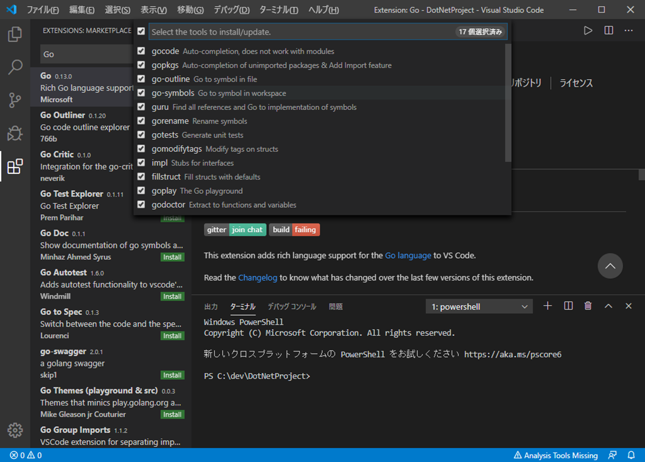Uncheck the gotests tool

point(141,135)
